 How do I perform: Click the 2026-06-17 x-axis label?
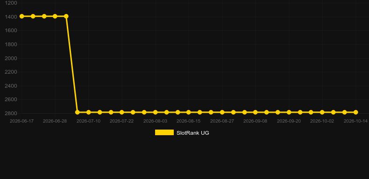point(21,121)
